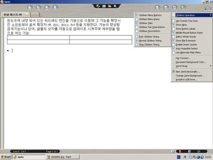The height and width of the screenshot is (160, 213).
Task: Enable Show Button Labels checkbox
Action: point(174,29)
